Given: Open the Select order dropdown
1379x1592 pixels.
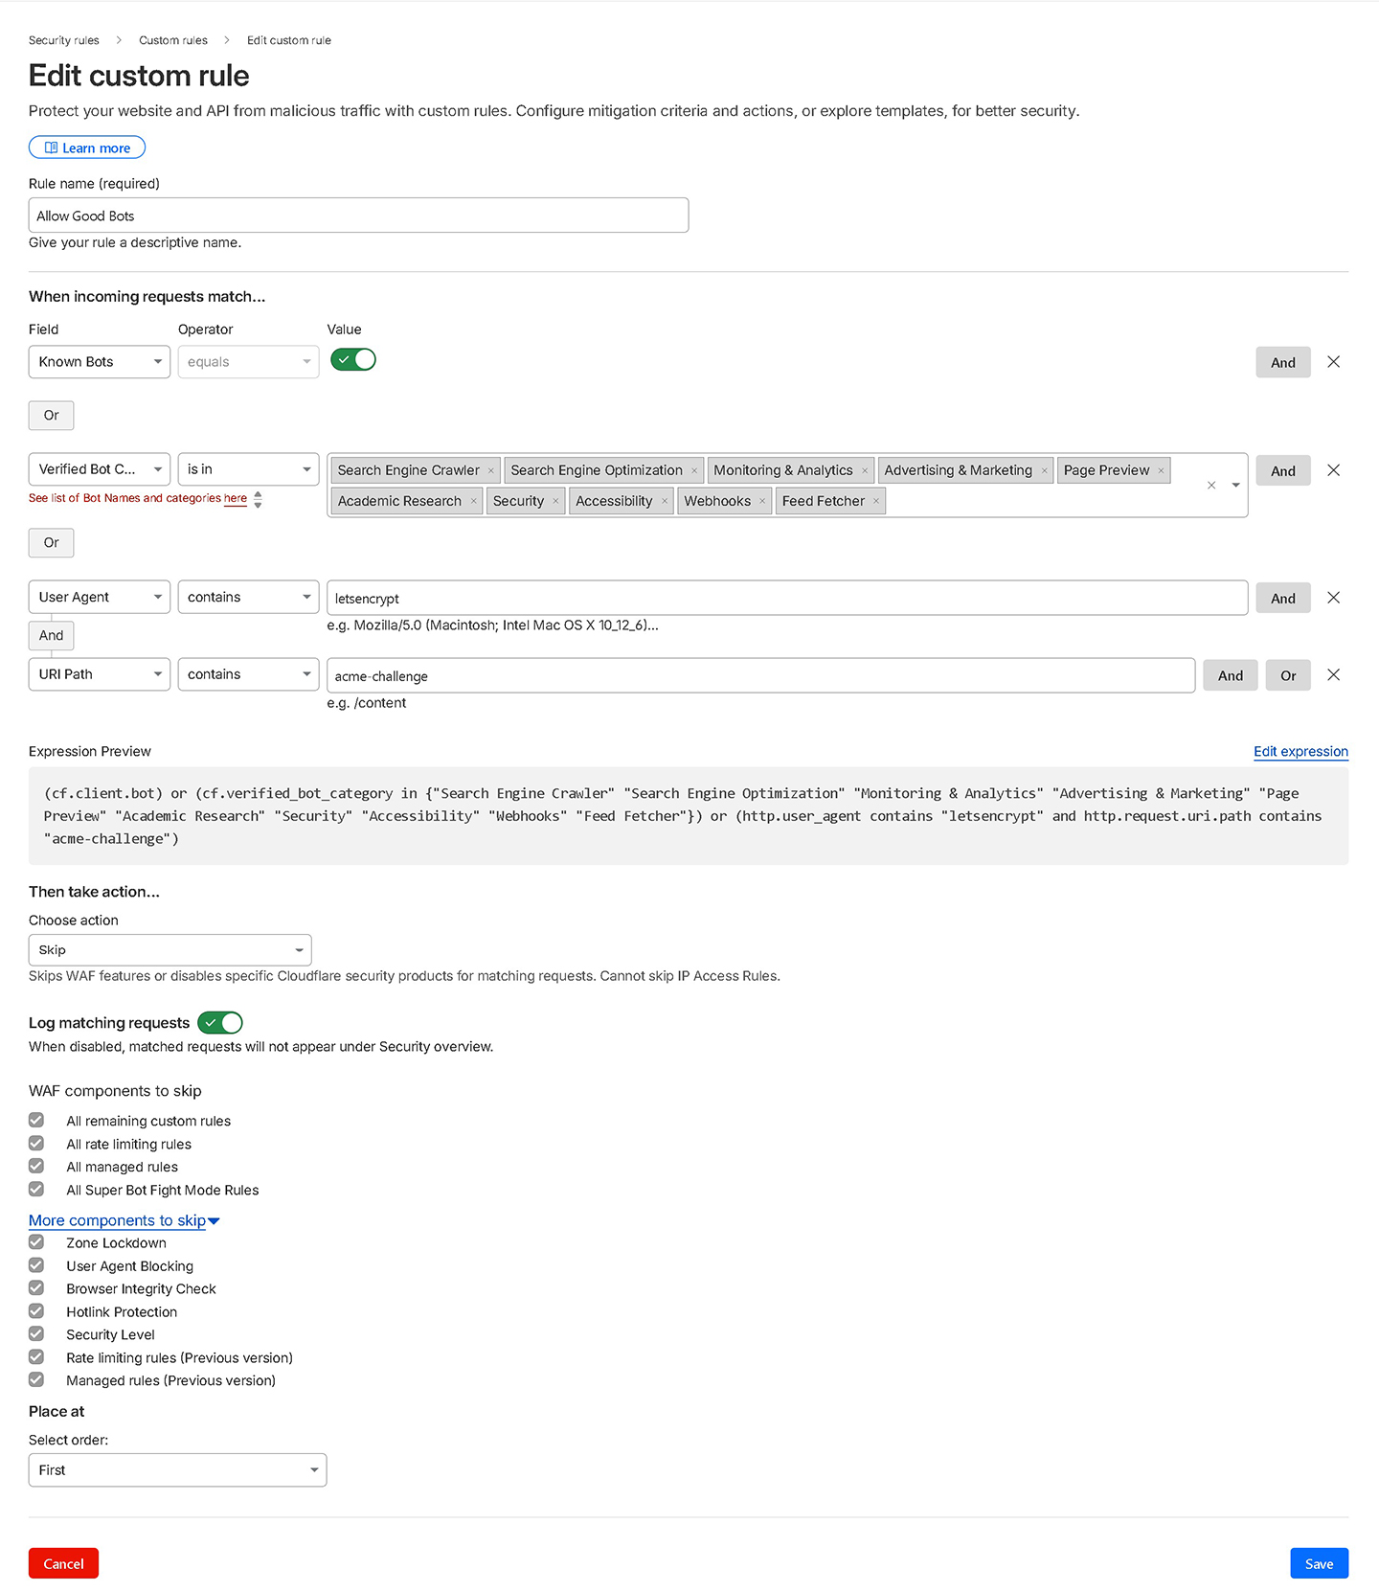Looking at the screenshot, I should (x=177, y=1470).
